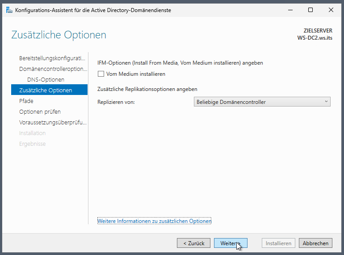Click the ZIELSERVER label
The image size is (344, 255).
click(318, 31)
